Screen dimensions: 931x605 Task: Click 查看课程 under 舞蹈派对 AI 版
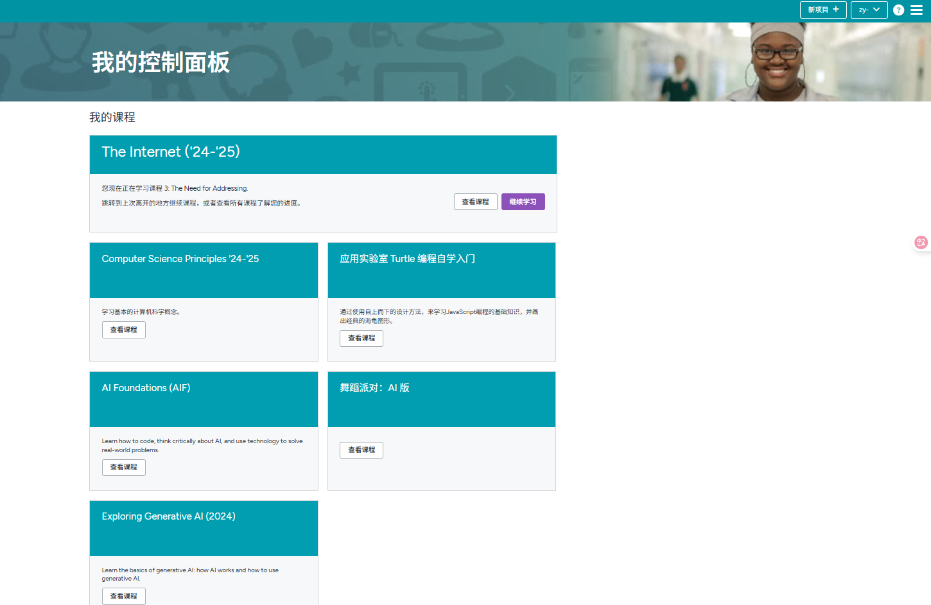pos(361,450)
